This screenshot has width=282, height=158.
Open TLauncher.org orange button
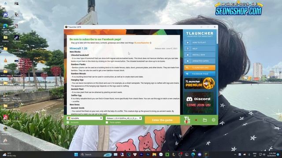200,68
